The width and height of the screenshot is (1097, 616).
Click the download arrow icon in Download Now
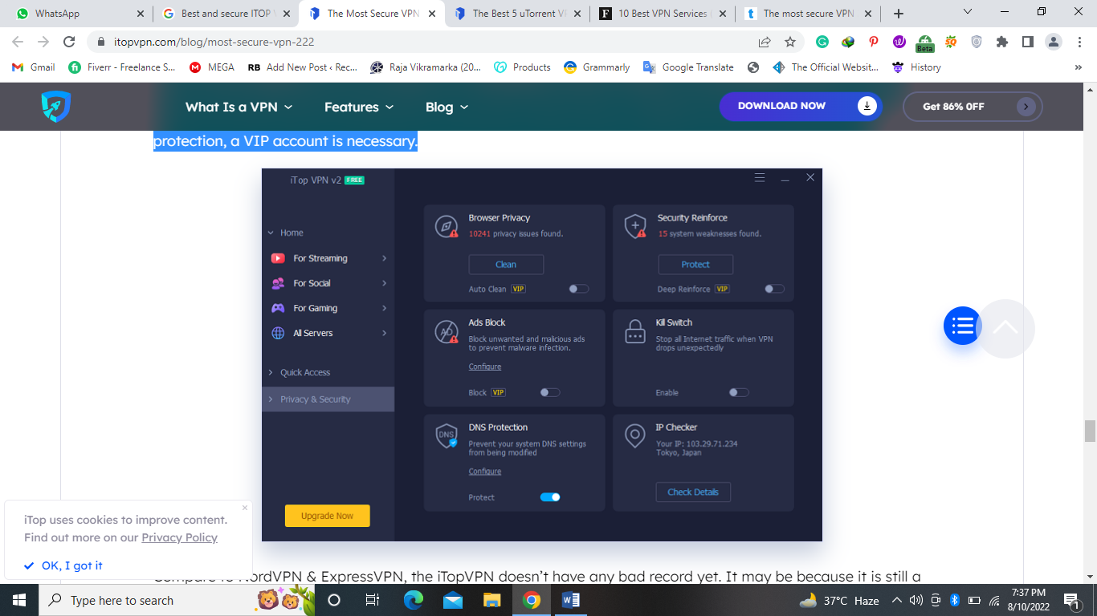tap(867, 106)
